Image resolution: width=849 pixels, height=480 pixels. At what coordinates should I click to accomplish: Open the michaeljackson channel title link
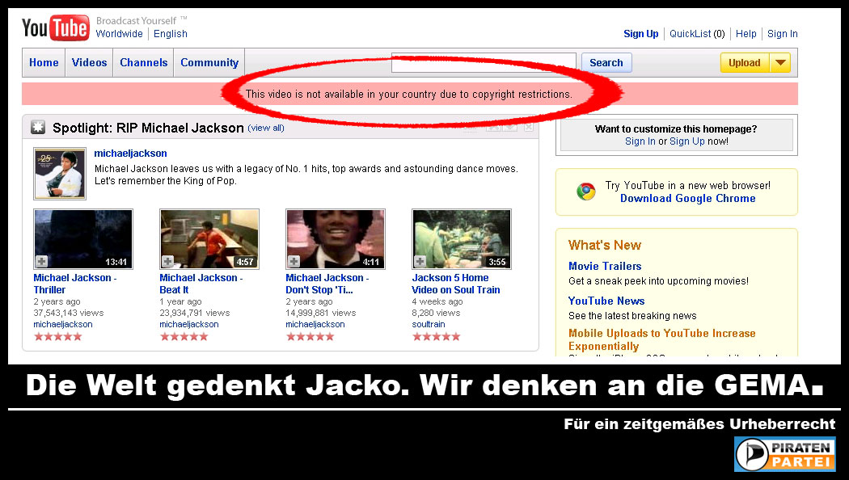pyautogui.click(x=130, y=154)
